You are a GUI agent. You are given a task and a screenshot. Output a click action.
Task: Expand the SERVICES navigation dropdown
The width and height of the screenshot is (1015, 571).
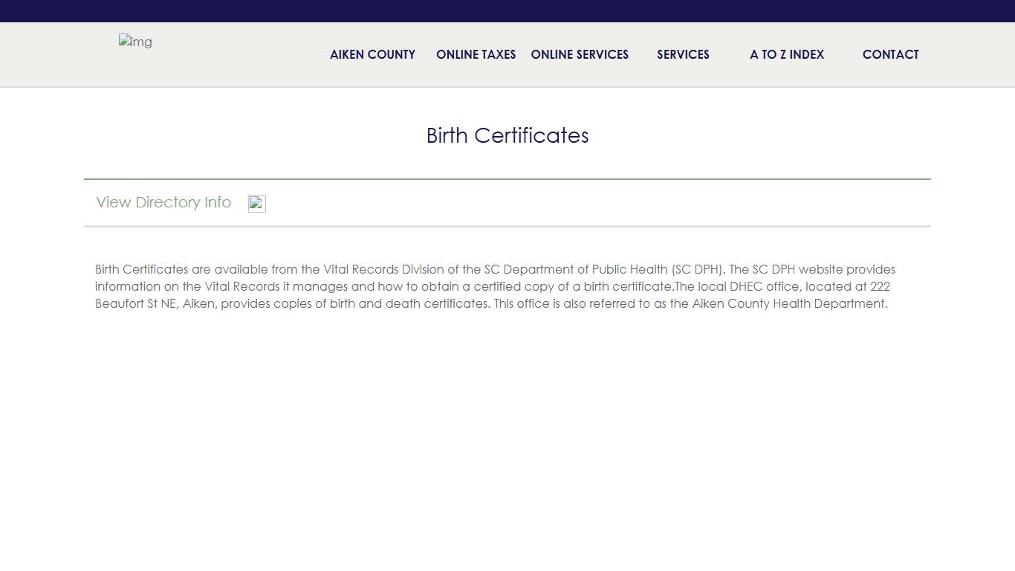(x=683, y=54)
